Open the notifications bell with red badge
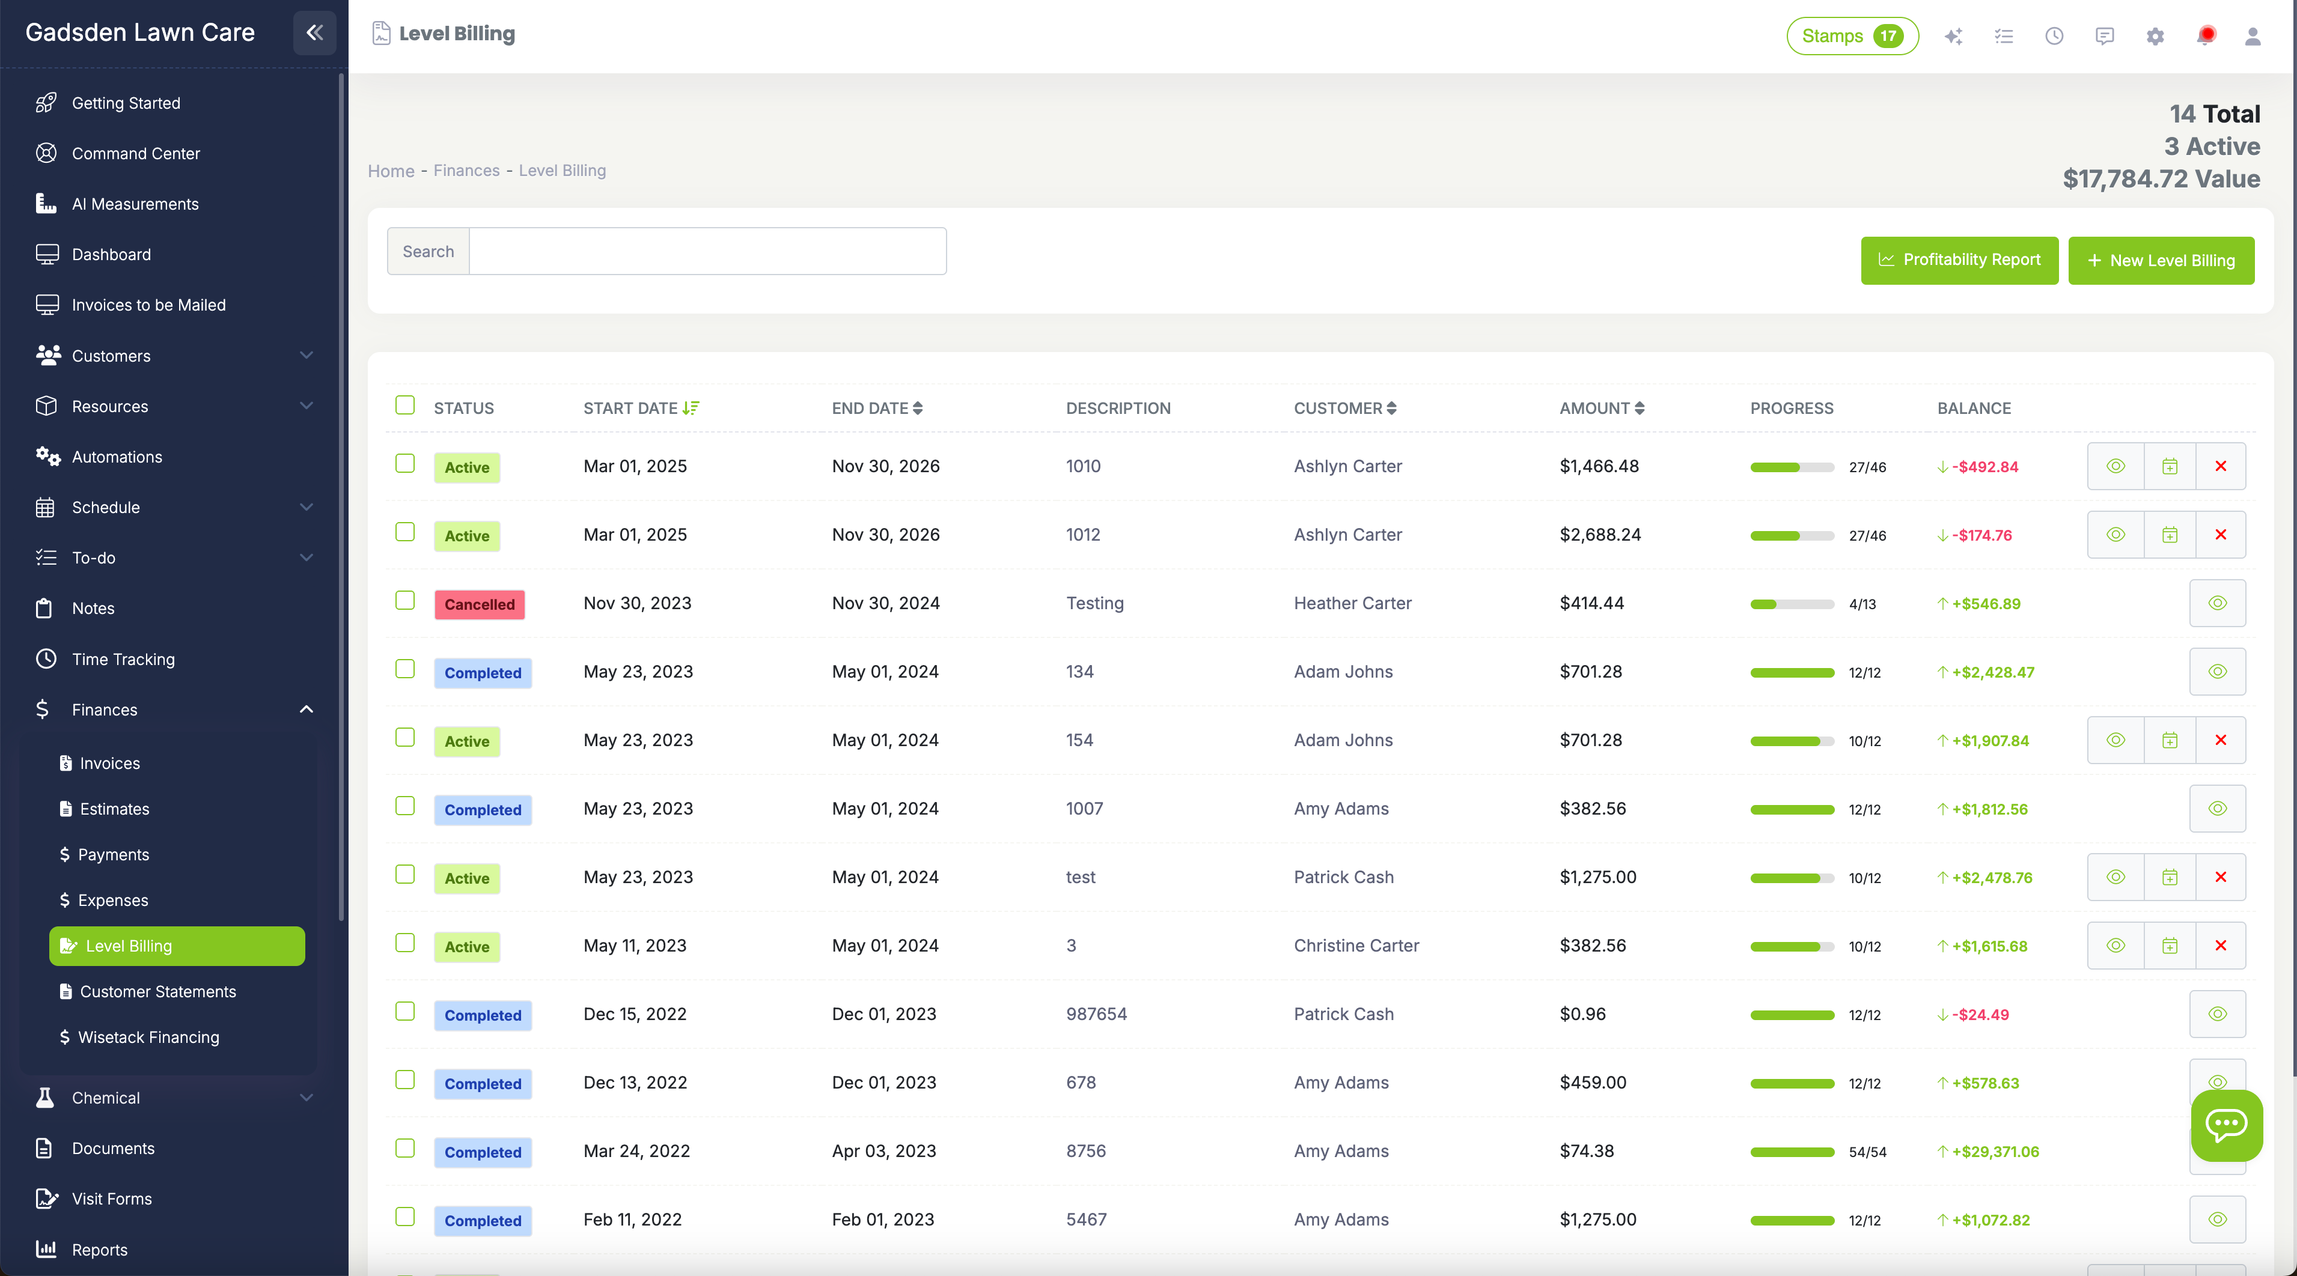The width and height of the screenshot is (2297, 1276). 2207,37
